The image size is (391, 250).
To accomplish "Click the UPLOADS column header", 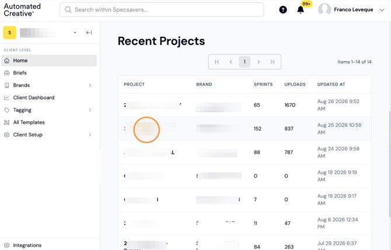I will point(295,84).
